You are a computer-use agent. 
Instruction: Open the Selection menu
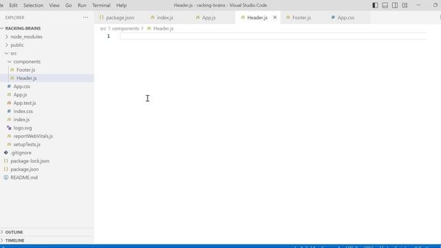point(33,6)
